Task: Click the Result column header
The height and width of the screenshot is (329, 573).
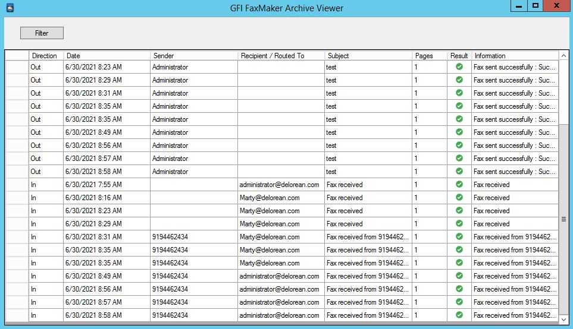Action: pyautogui.click(x=459, y=55)
